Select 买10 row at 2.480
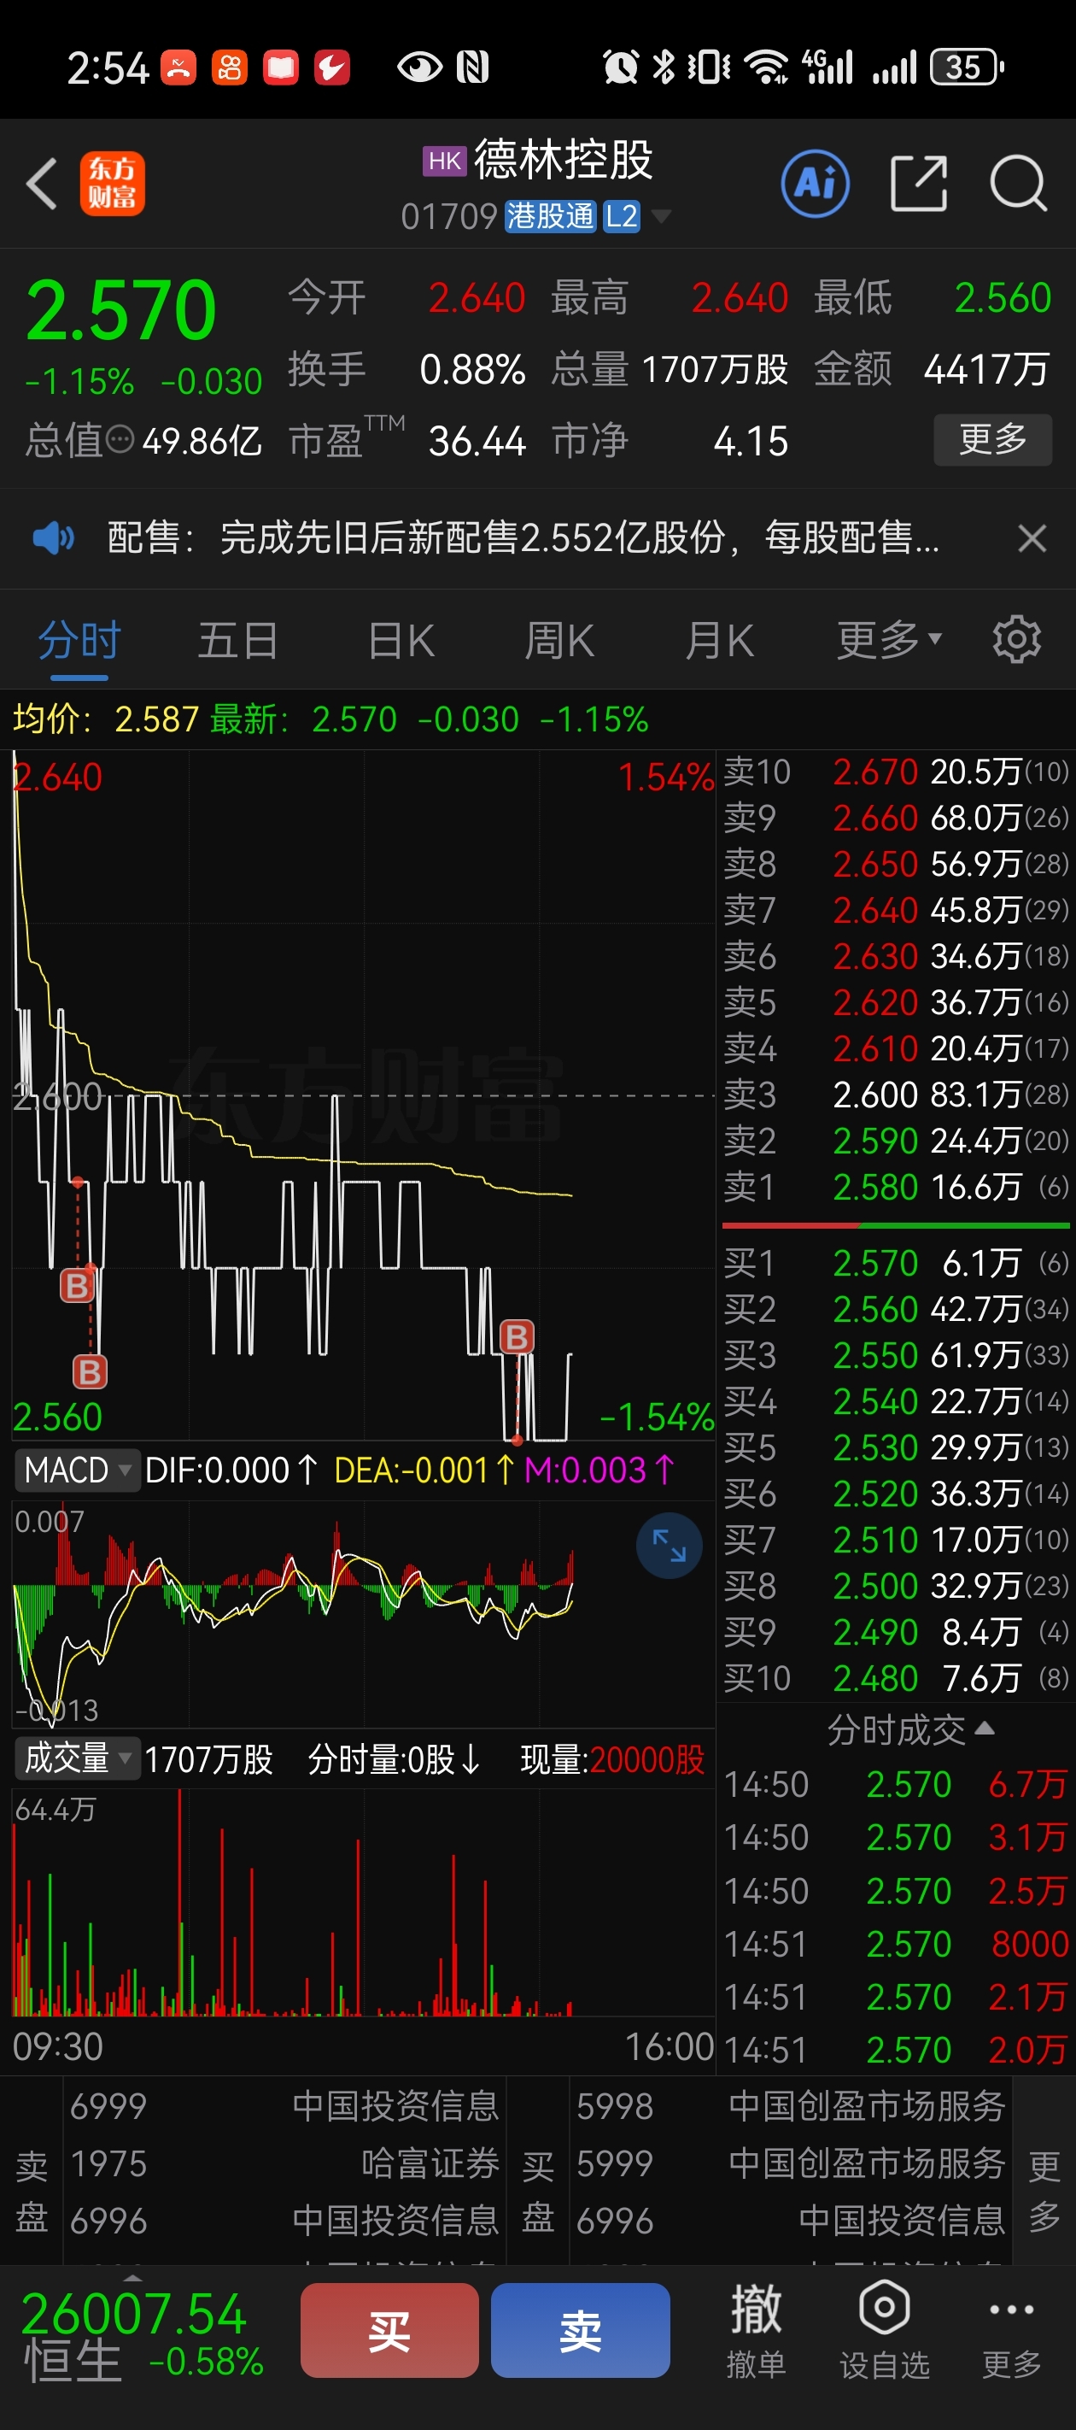 click(x=896, y=1678)
